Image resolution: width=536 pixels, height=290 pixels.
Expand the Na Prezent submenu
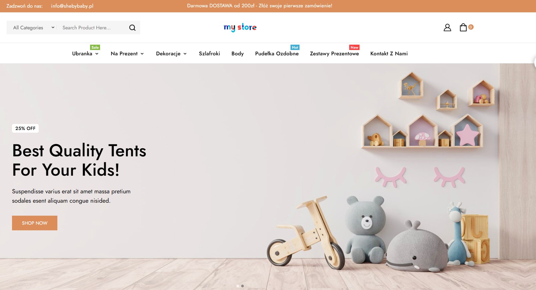point(127,54)
